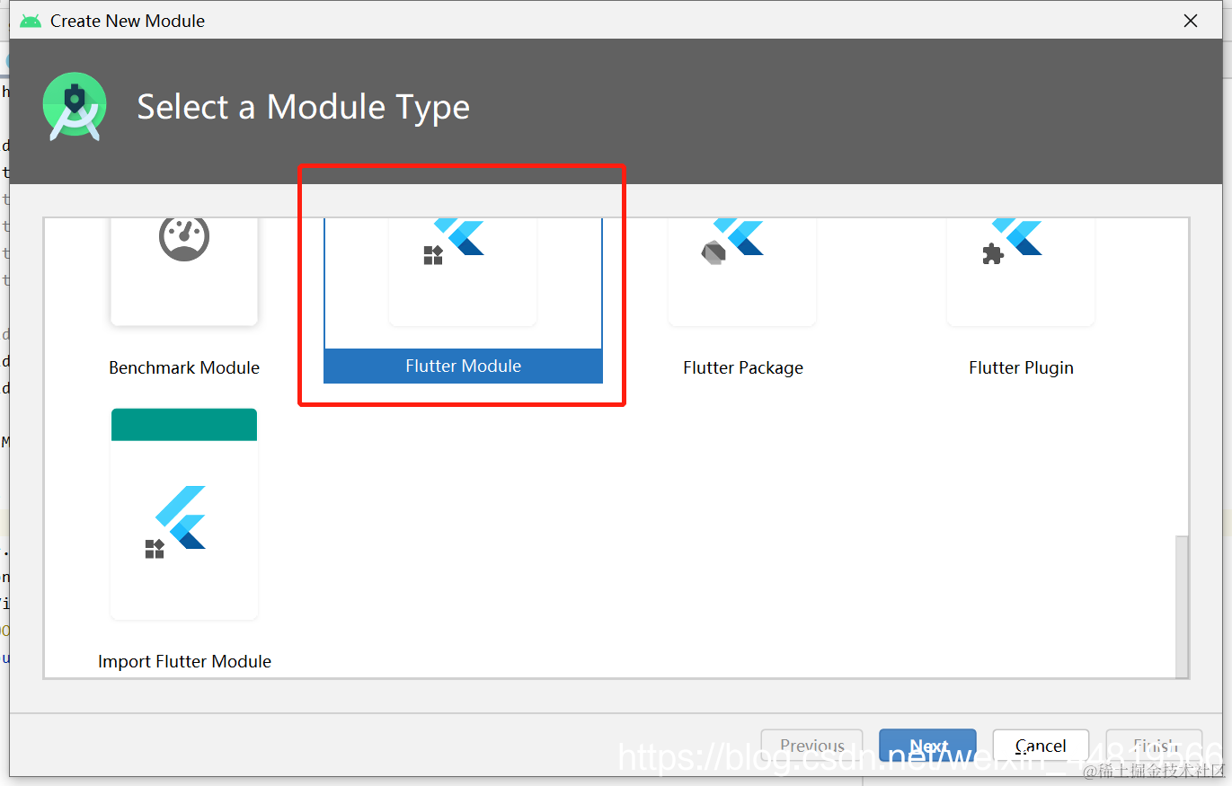
Task: Click the Android icon in title bar
Action: point(31,21)
